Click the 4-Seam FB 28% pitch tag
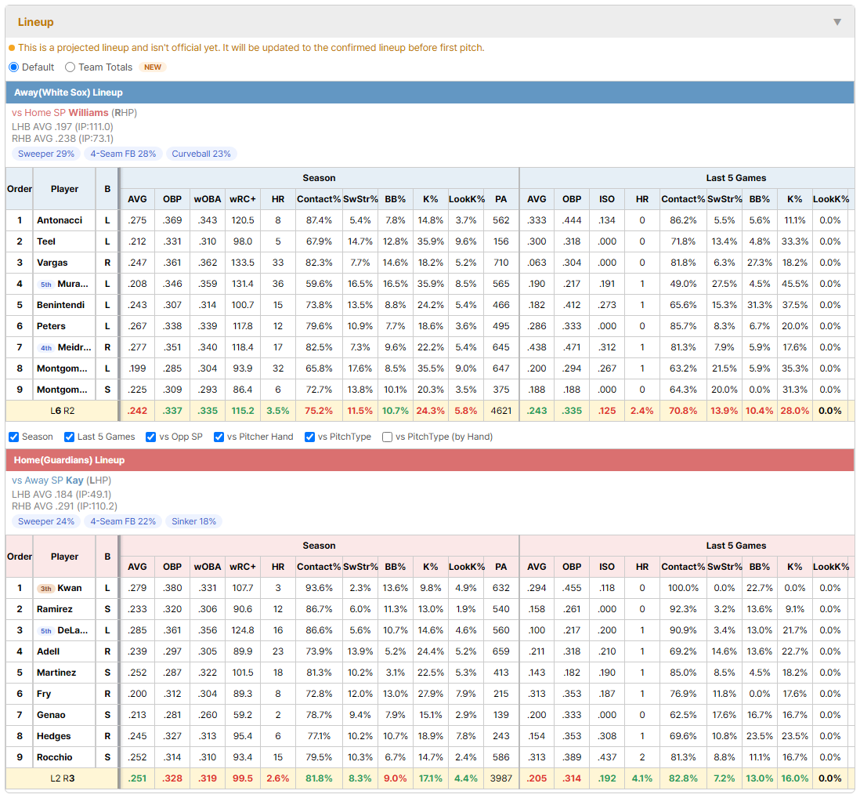 click(x=123, y=154)
